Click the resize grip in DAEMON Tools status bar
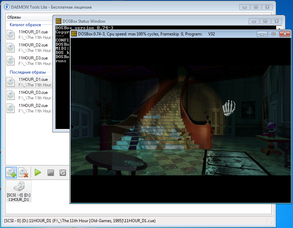The height and width of the screenshot is (228, 293). (x=271, y=222)
